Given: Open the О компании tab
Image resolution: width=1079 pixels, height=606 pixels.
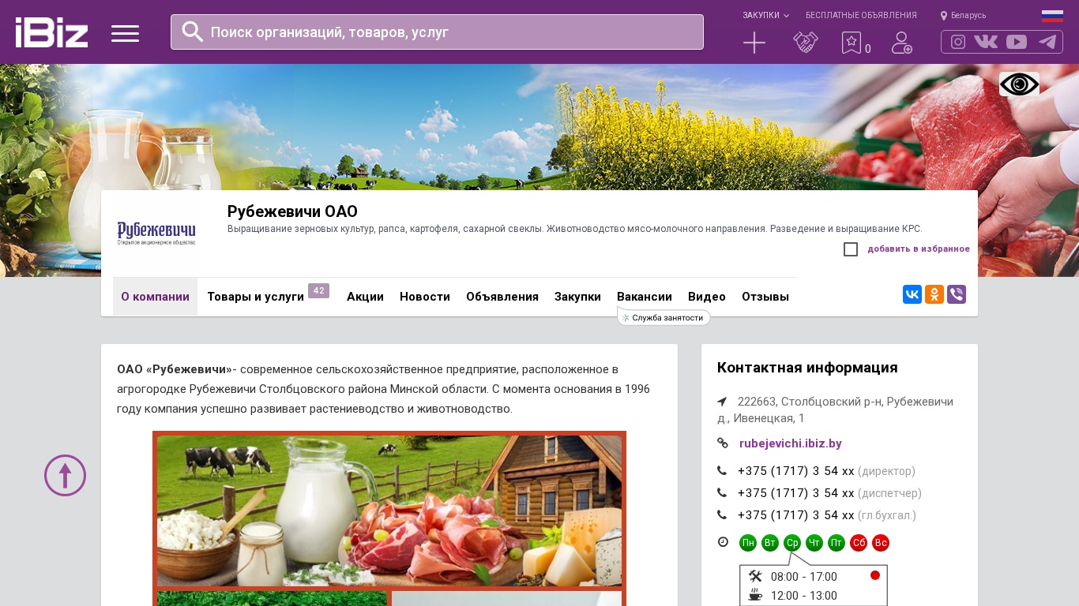Looking at the screenshot, I should (x=155, y=297).
